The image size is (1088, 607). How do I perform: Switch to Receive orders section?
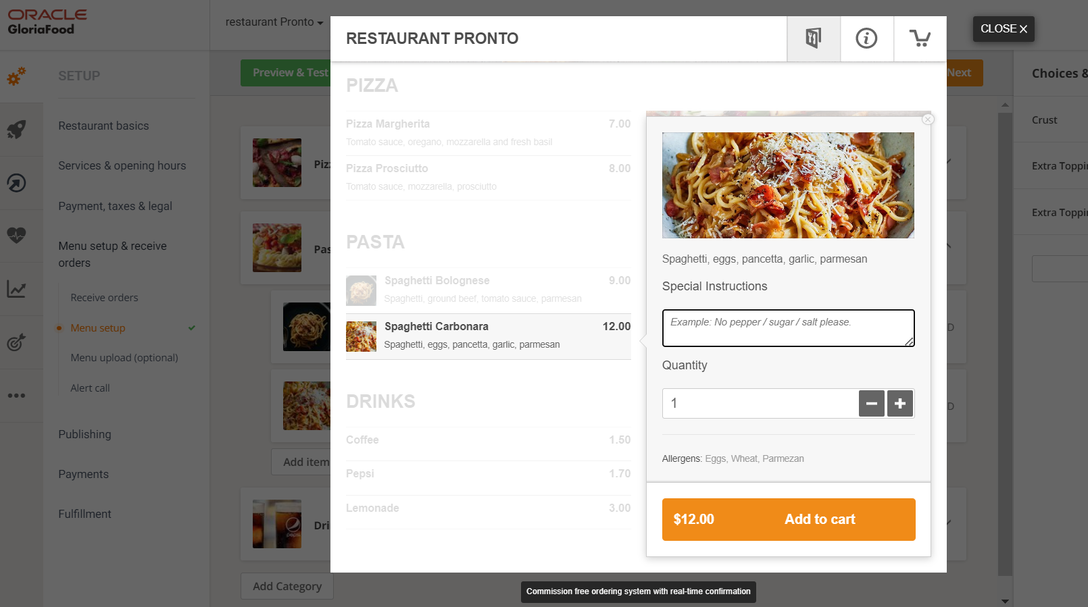(103, 297)
